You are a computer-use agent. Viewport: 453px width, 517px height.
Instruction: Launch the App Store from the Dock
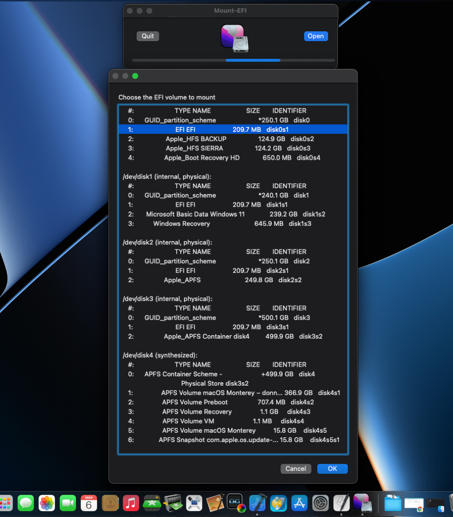click(299, 503)
